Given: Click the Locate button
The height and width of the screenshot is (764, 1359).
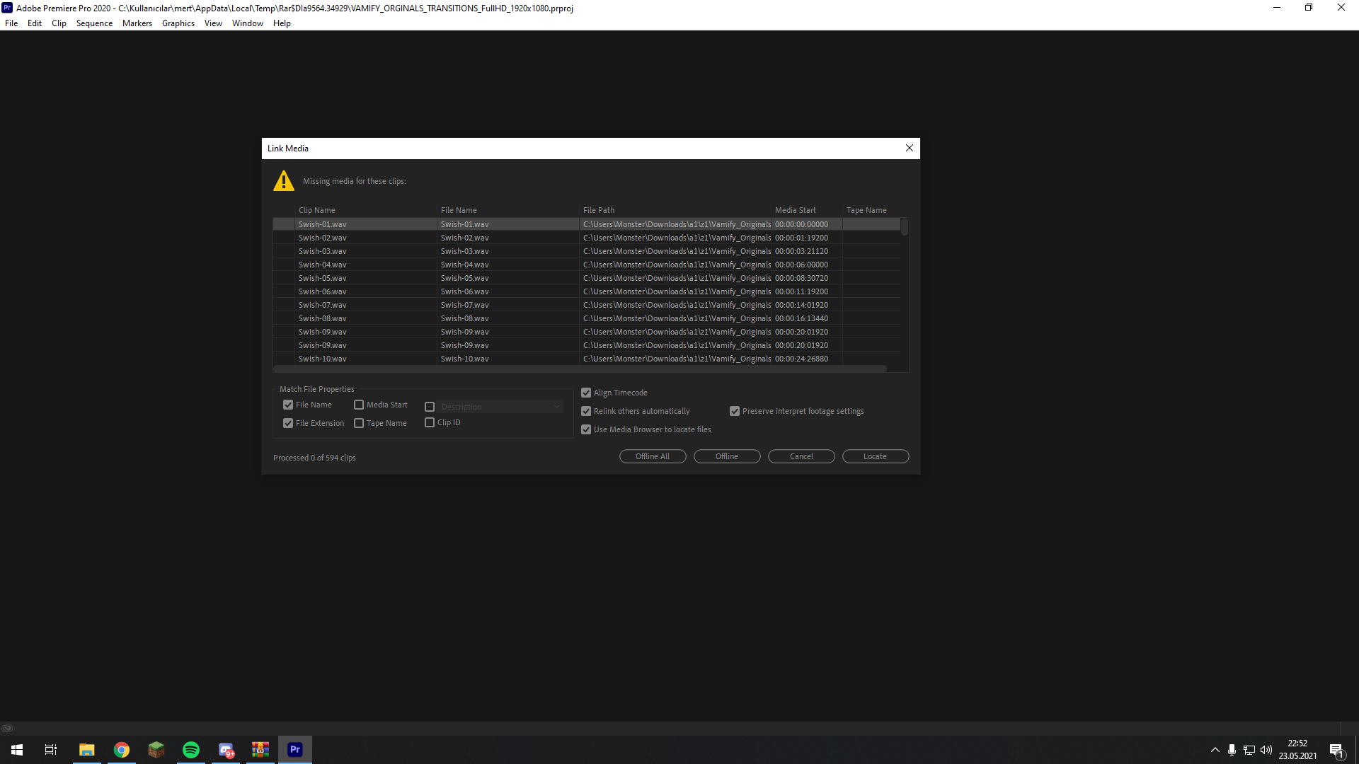Looking at the screenshot, I should 876,456.
